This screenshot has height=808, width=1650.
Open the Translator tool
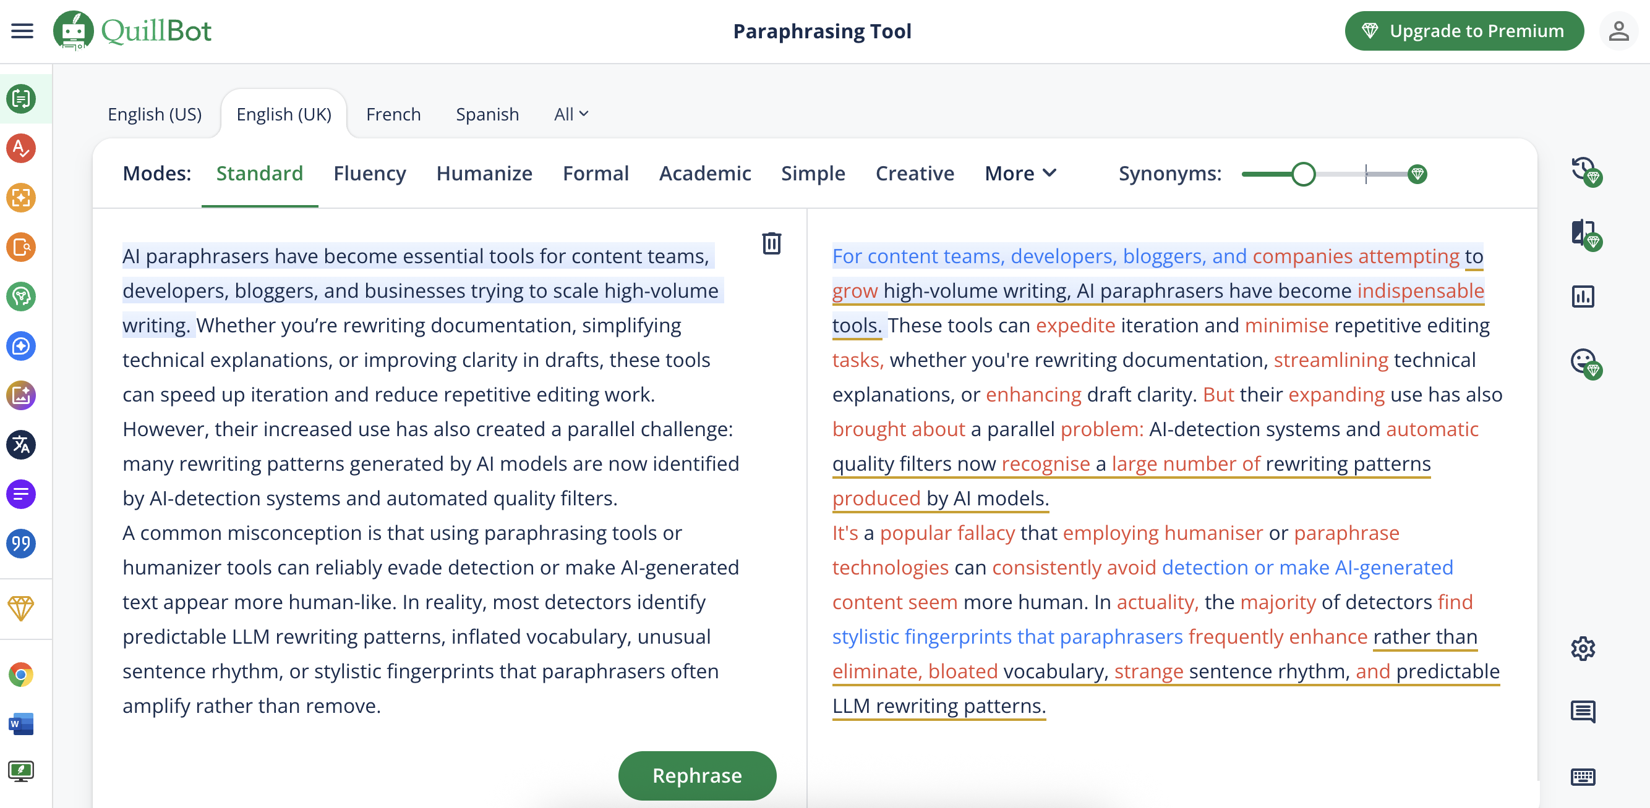[21, 445]
